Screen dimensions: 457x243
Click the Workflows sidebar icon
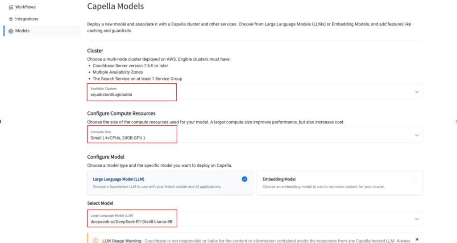[x=11, y=7]
